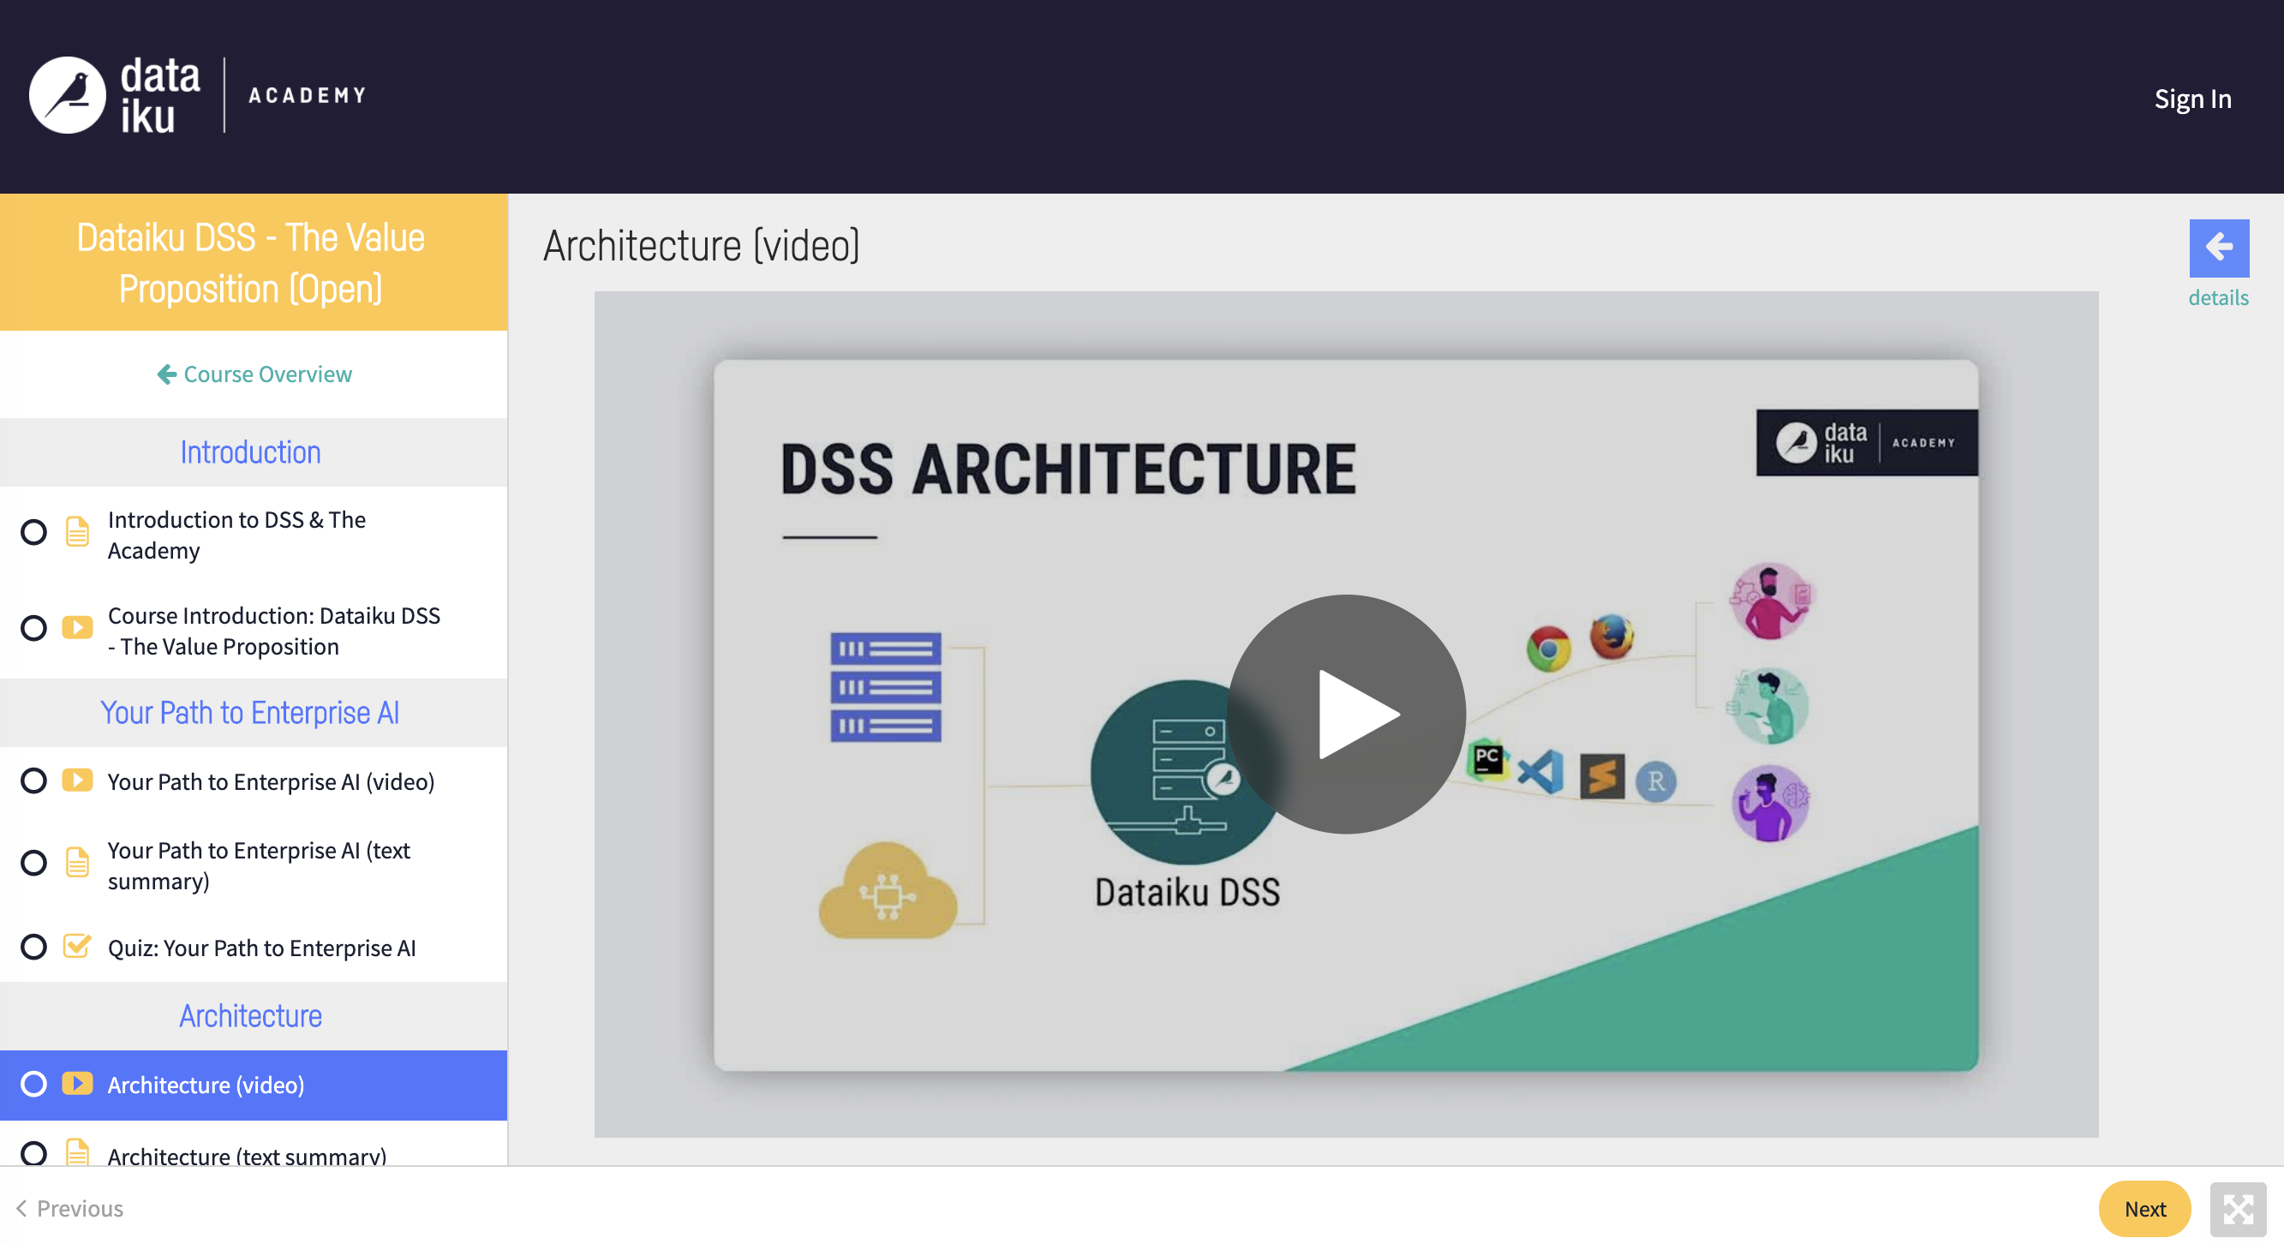
Task: Collapse the Architecture section header
Action: tap(251, 1015)
